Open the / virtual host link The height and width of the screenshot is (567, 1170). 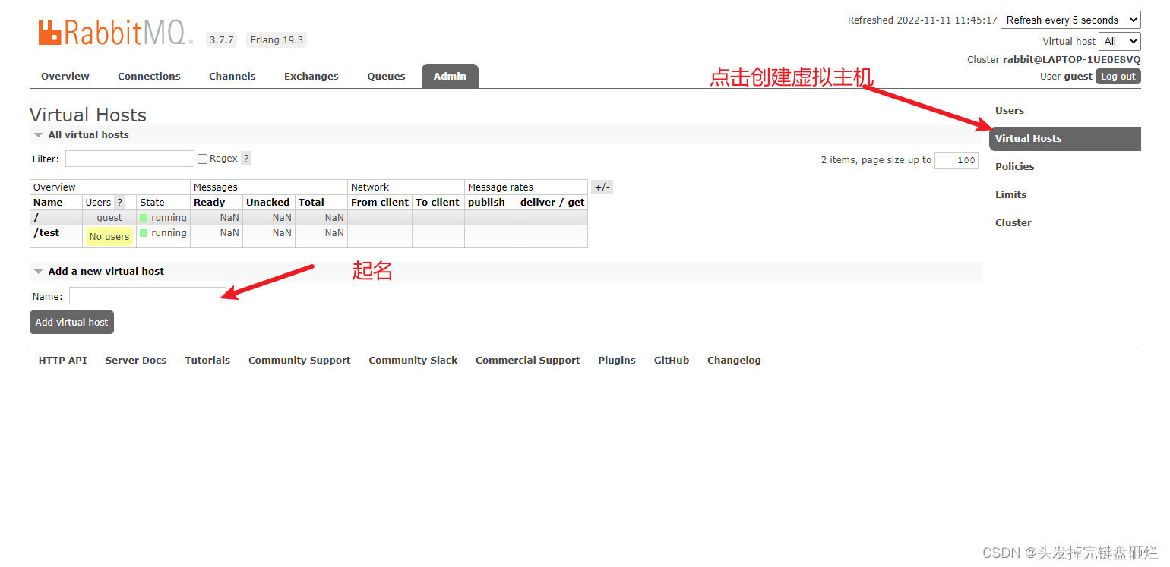(36, 218)
